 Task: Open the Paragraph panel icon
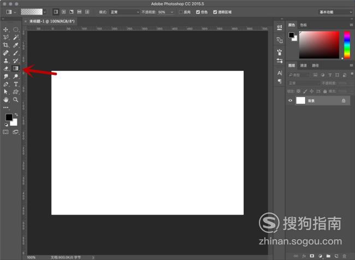click(280, 81)
